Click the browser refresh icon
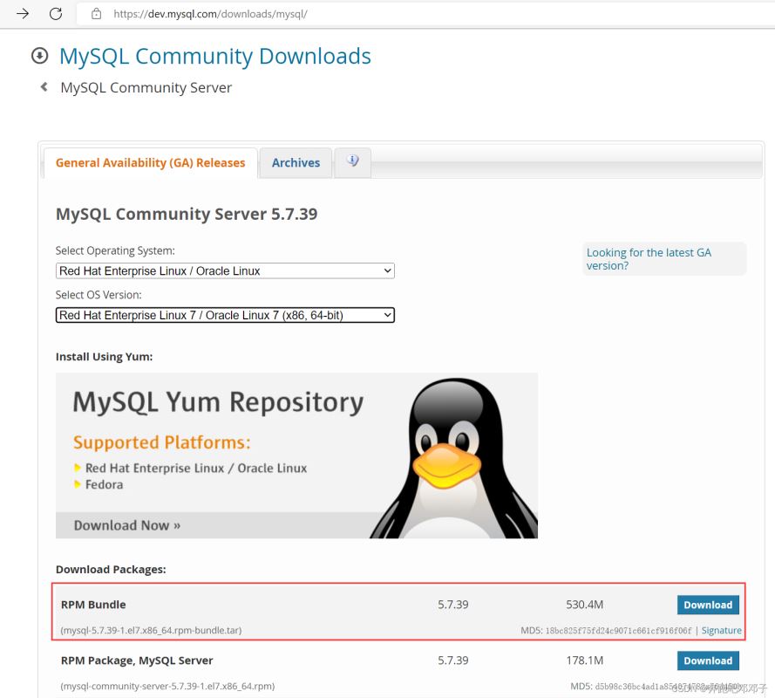775x698 pixels. 56,14
